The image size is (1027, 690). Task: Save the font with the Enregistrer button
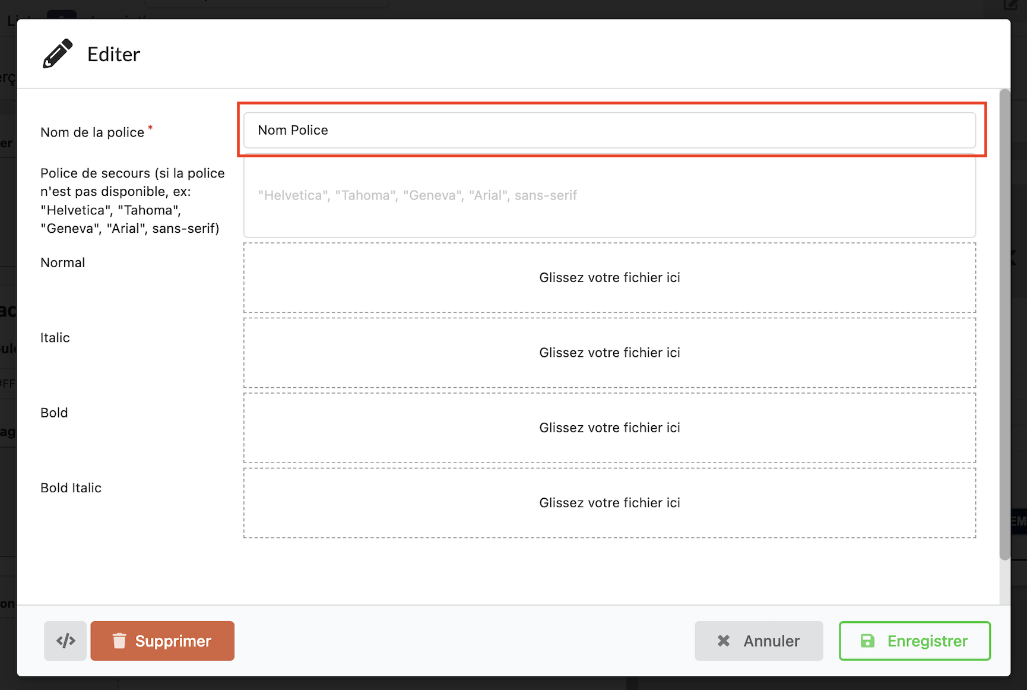tap(914, 641)
